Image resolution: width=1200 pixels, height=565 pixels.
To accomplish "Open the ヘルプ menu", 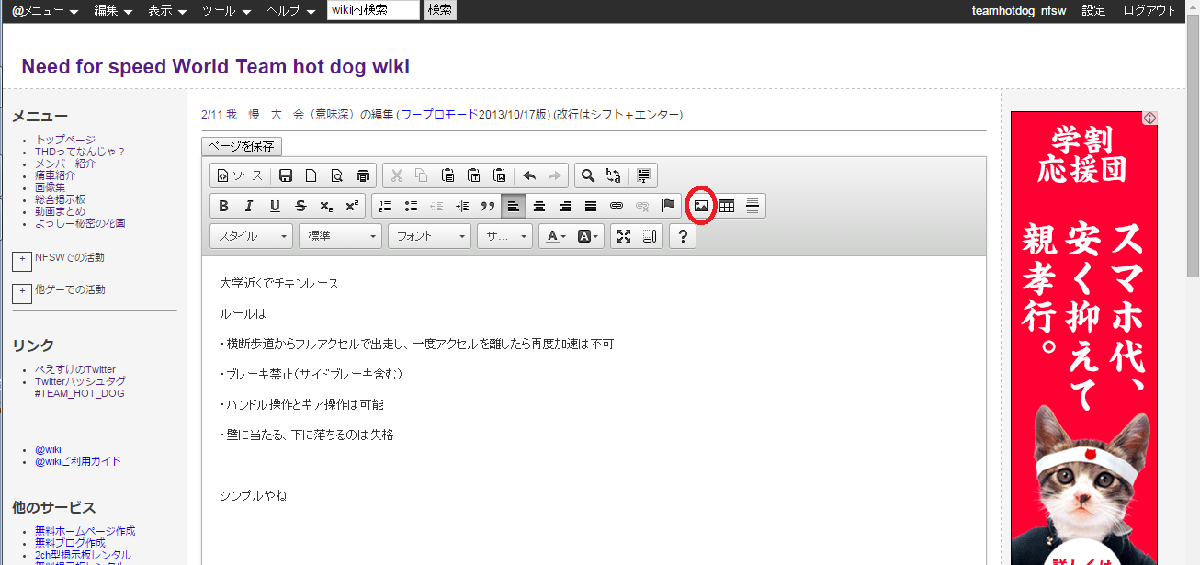I will coord(291,11).
